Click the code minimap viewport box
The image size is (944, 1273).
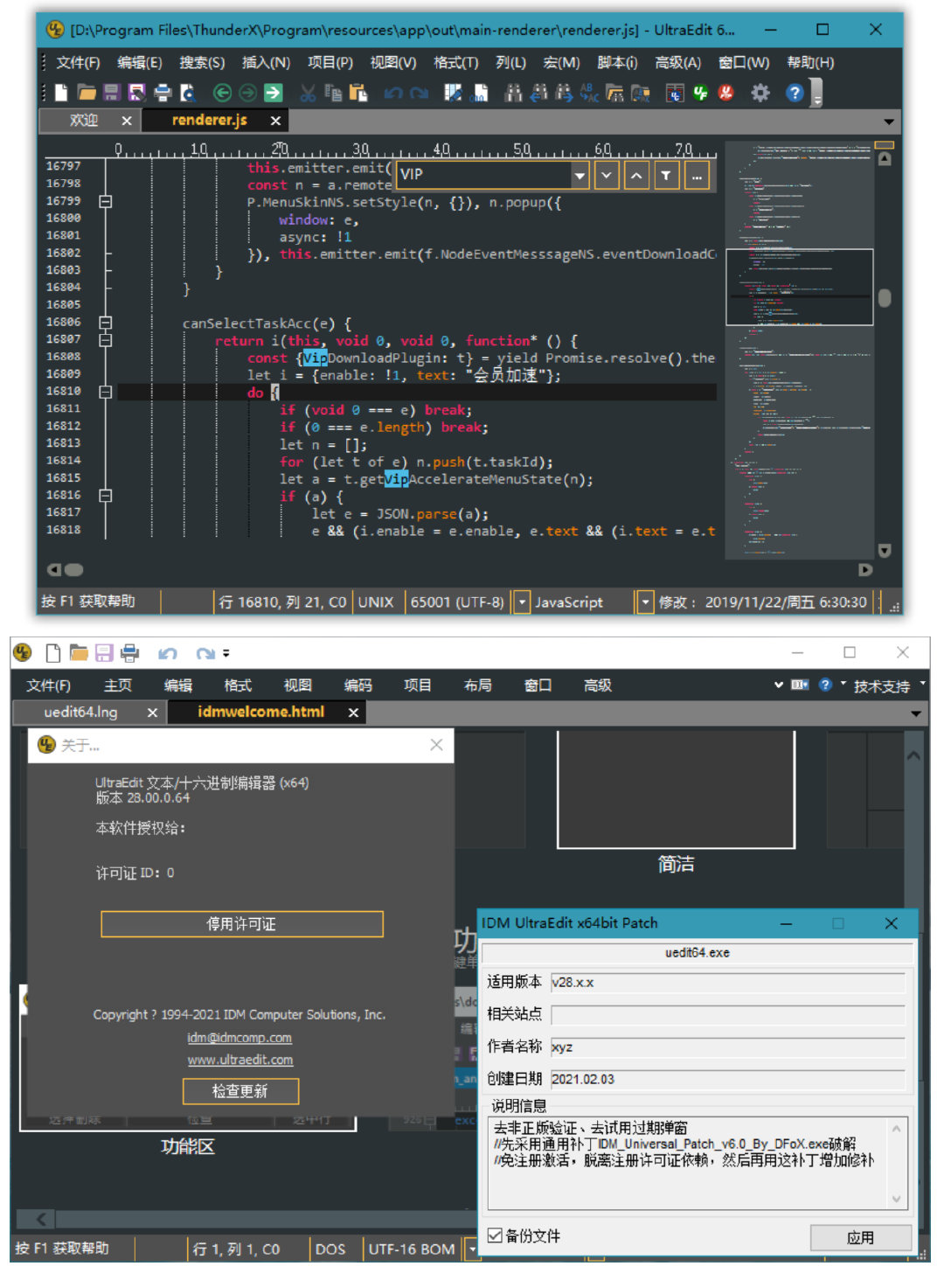click(799, 287)
